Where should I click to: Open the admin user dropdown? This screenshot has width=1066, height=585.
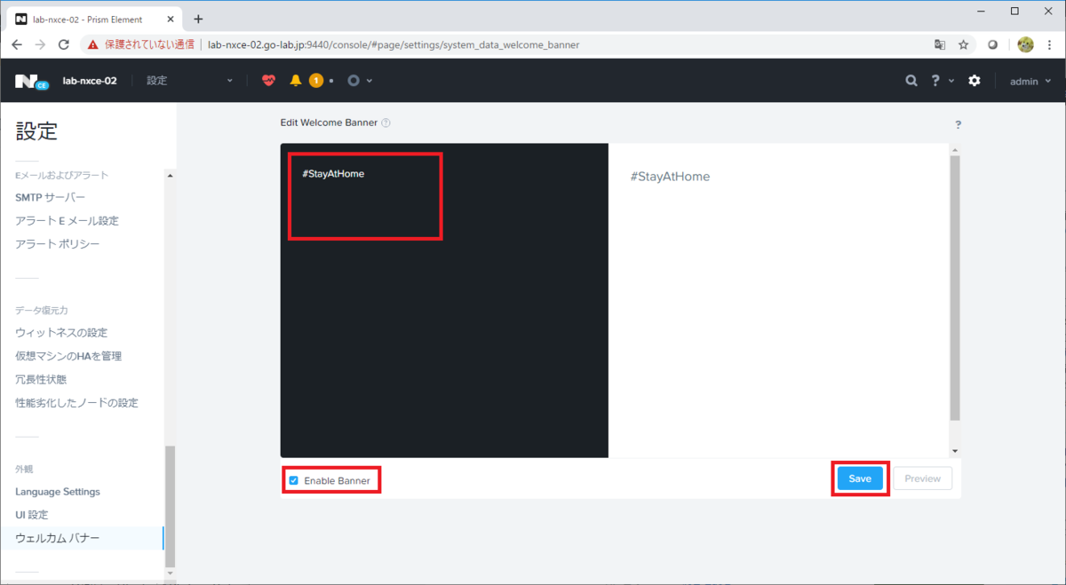click(1030, 81)
